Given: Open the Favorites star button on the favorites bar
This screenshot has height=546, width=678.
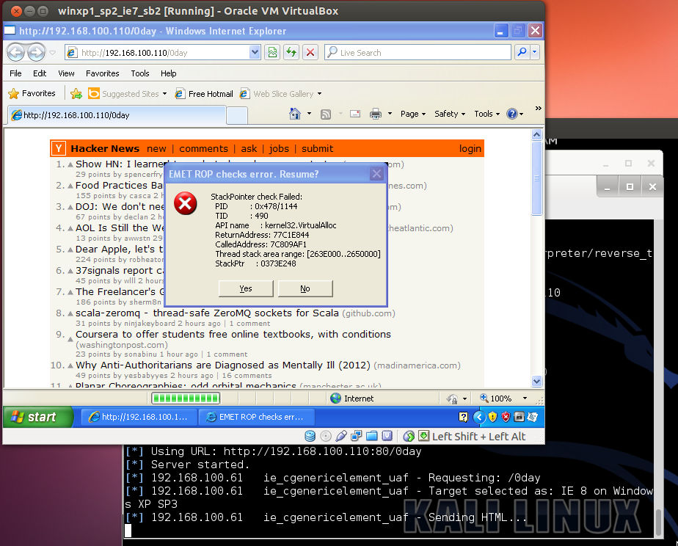Looking at the screenshot, I should tap(32, 93).
